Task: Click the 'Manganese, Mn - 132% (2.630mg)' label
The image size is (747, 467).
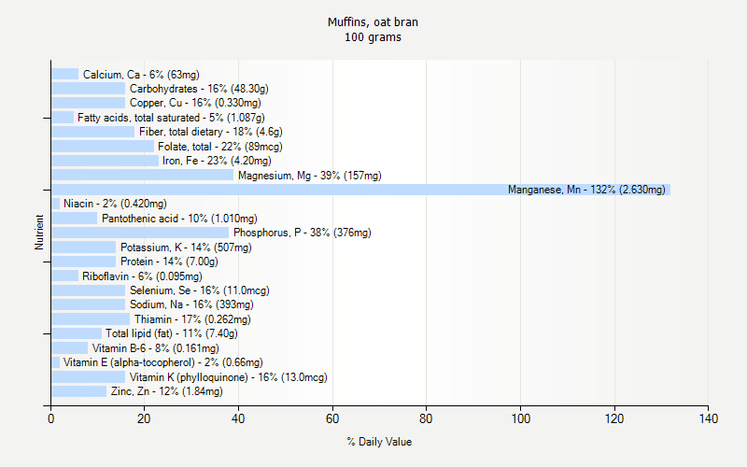Action: [x=586, y=190]
